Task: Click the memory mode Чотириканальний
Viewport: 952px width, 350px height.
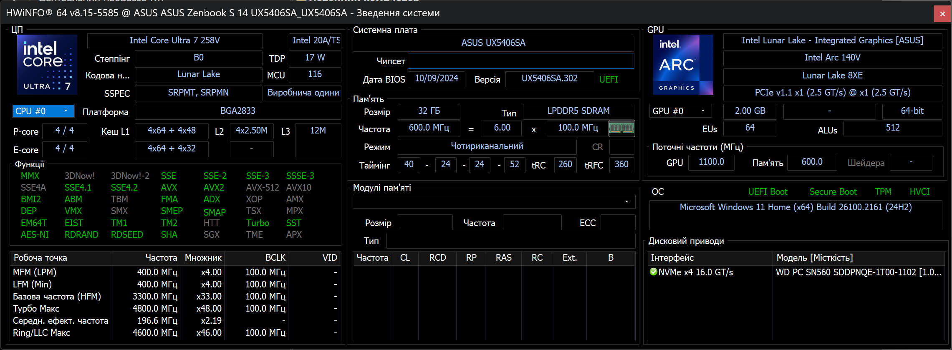Action: 487,146
